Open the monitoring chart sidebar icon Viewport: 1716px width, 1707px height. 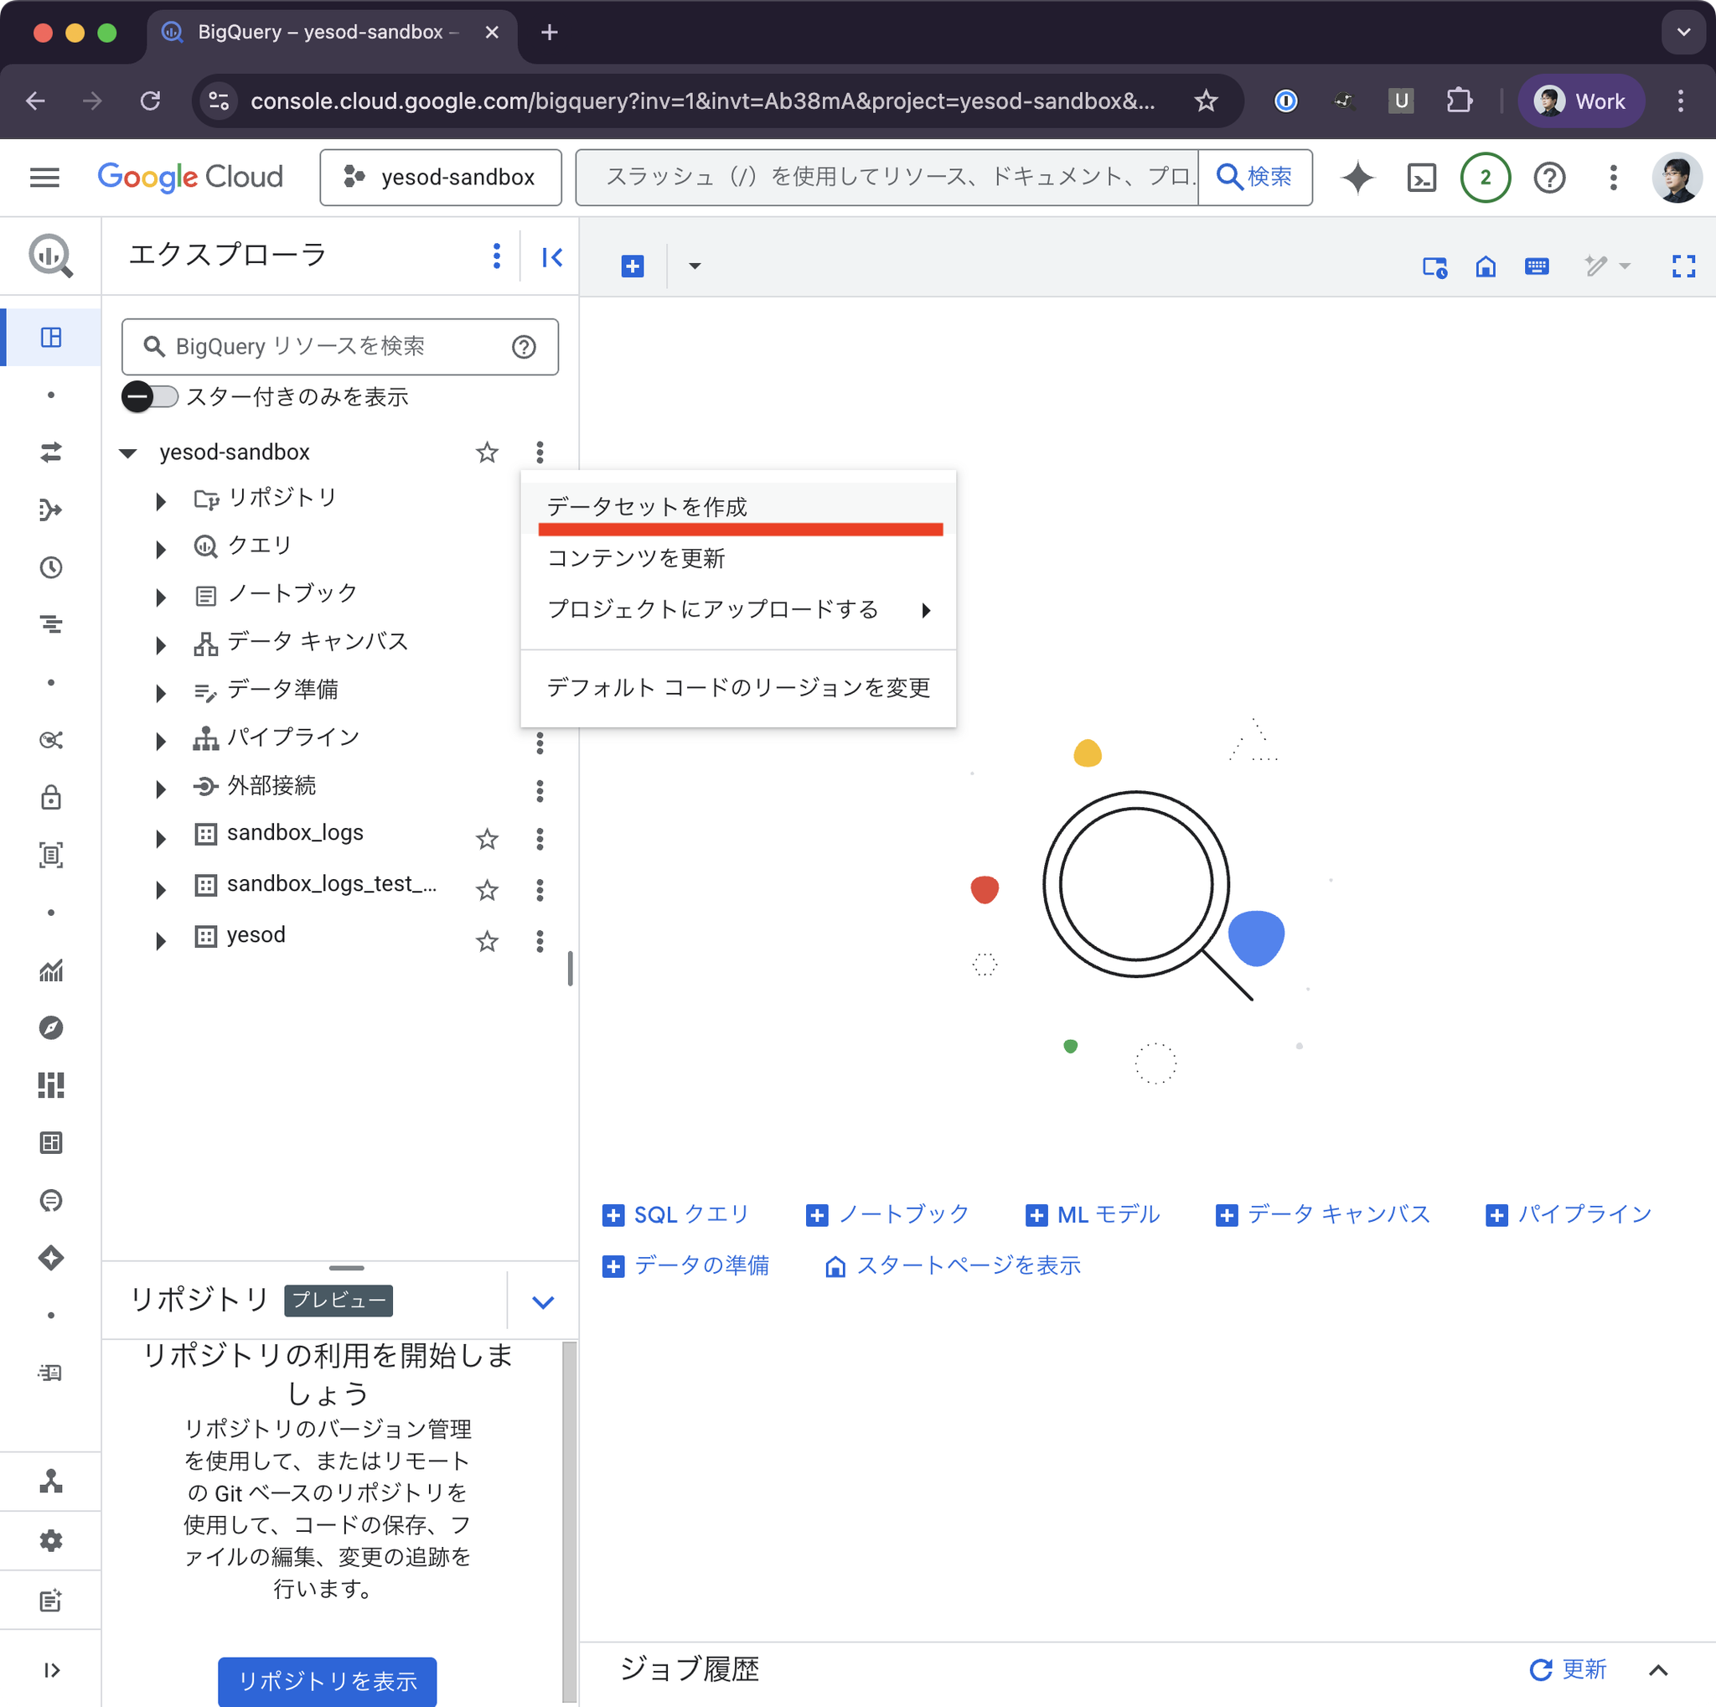tap(50, 970)
